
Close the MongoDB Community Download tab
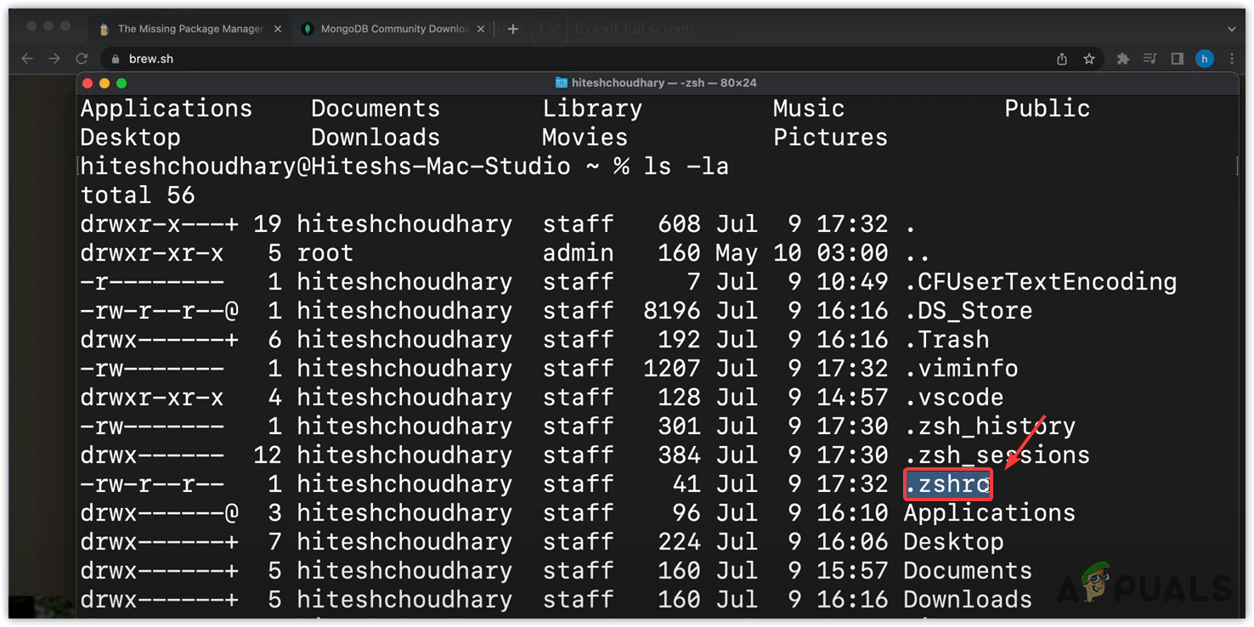[x=481, y=29]
